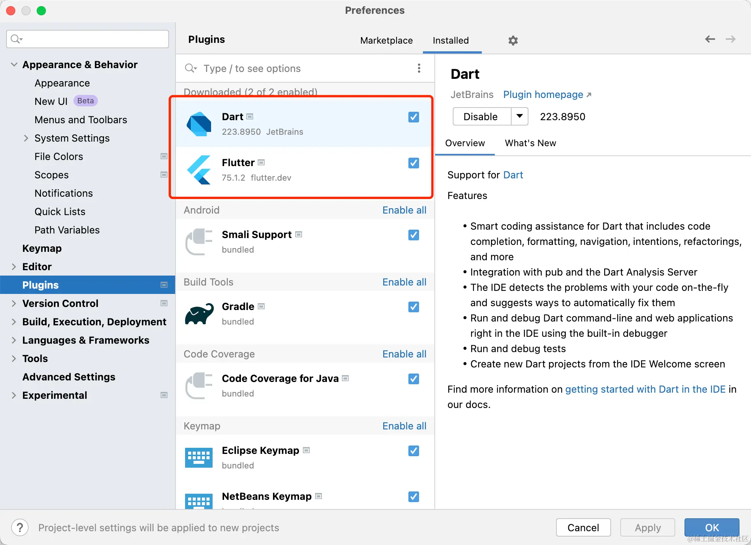Click the OK button
This screenshot has width=751, height=545.
tap(712, 527)
